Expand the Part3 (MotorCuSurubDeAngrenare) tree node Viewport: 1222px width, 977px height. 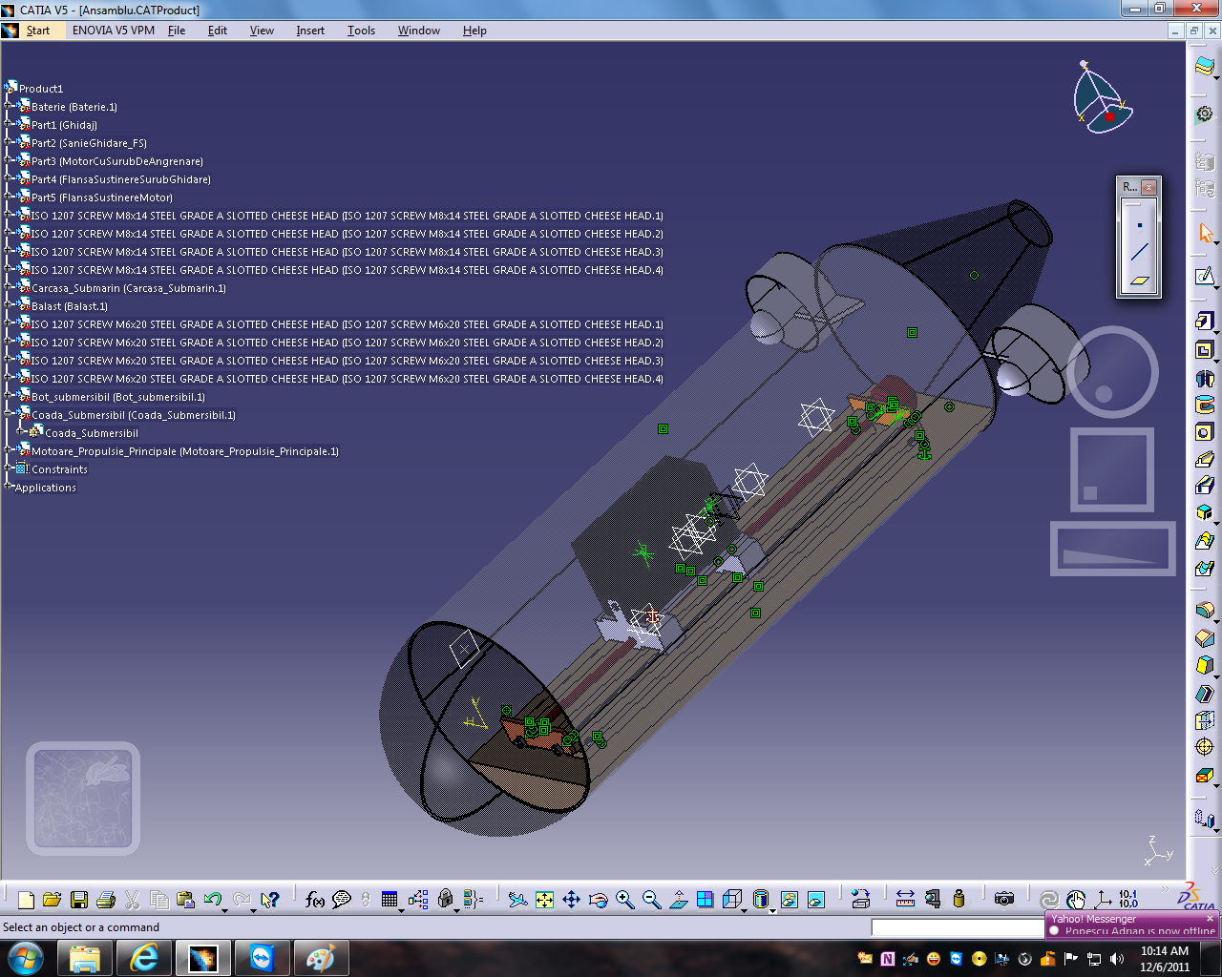[x=8, y=161]
